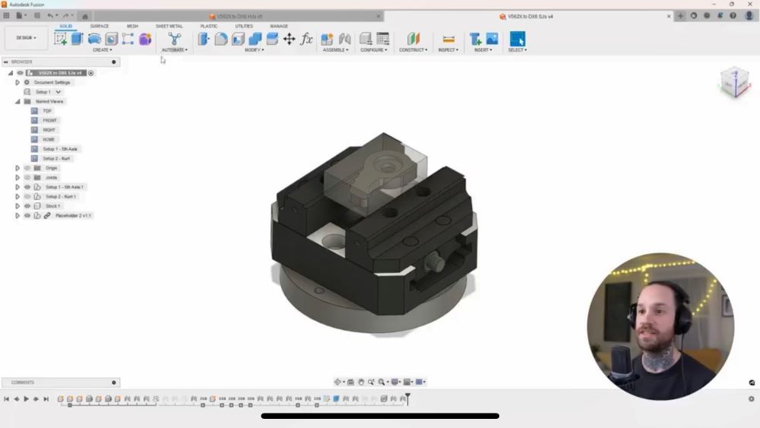
Task: Select the Setup 2 - Kurt named view
Action: [x=56, y=158]
